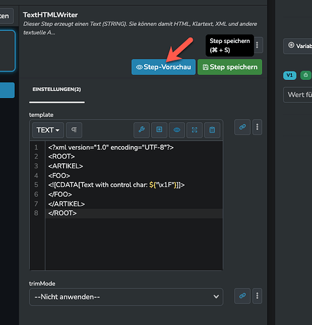This screenshot has width=312, height=325.
Task: Open three-dot menu beside template field
Action: [258, 127]
